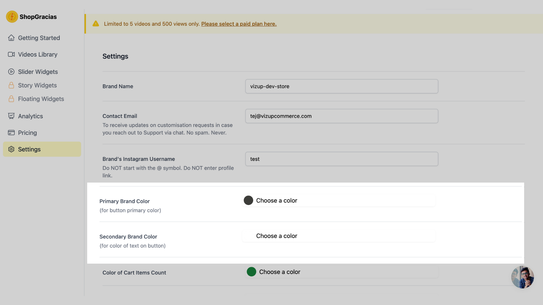Open the Pricing page
Screen dimensions: 543x305
(27, 132)
